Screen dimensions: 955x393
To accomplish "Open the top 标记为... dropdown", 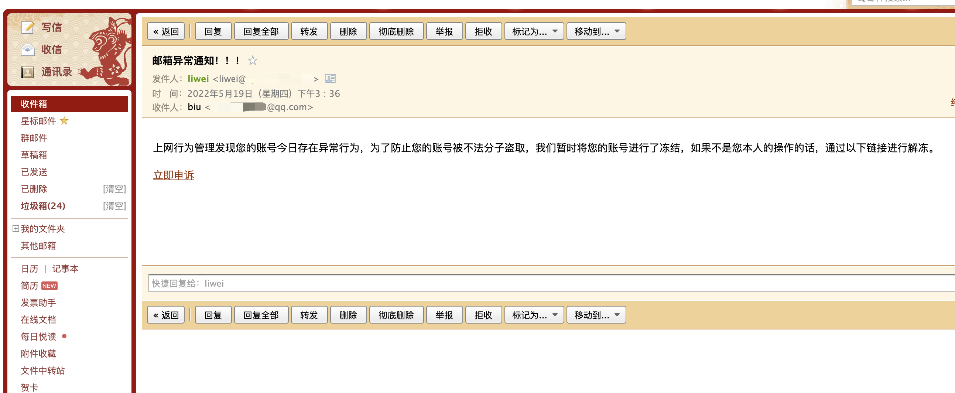I will pyautogui.click(x=534, y=31).
